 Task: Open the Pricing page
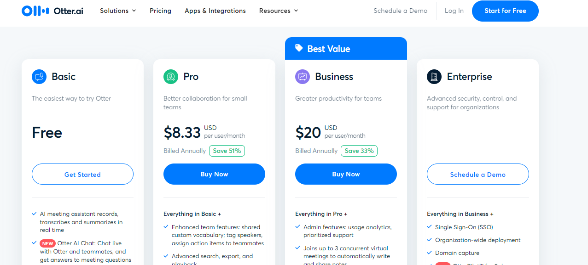(x=160, y=11)
